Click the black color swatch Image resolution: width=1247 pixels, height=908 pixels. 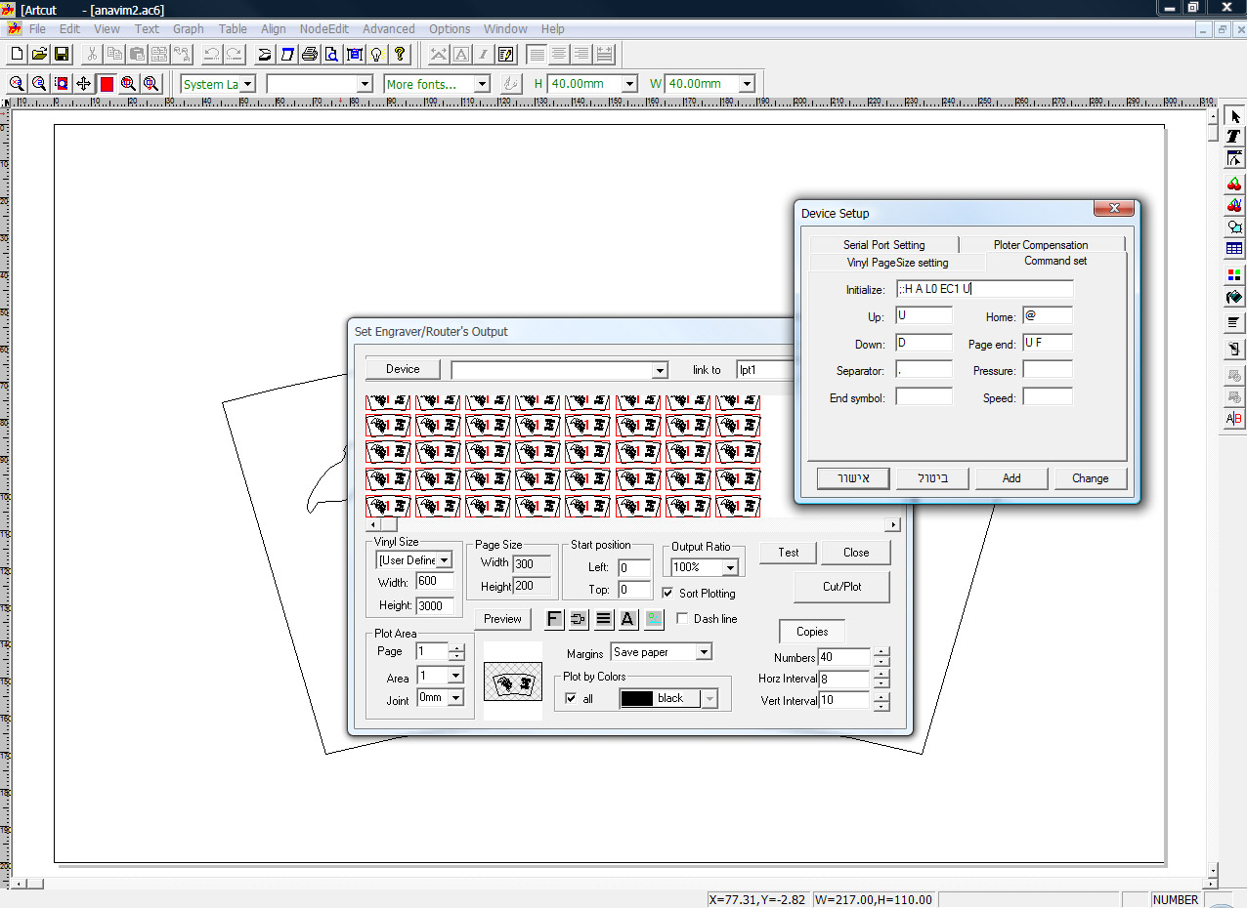coord(637,698)
